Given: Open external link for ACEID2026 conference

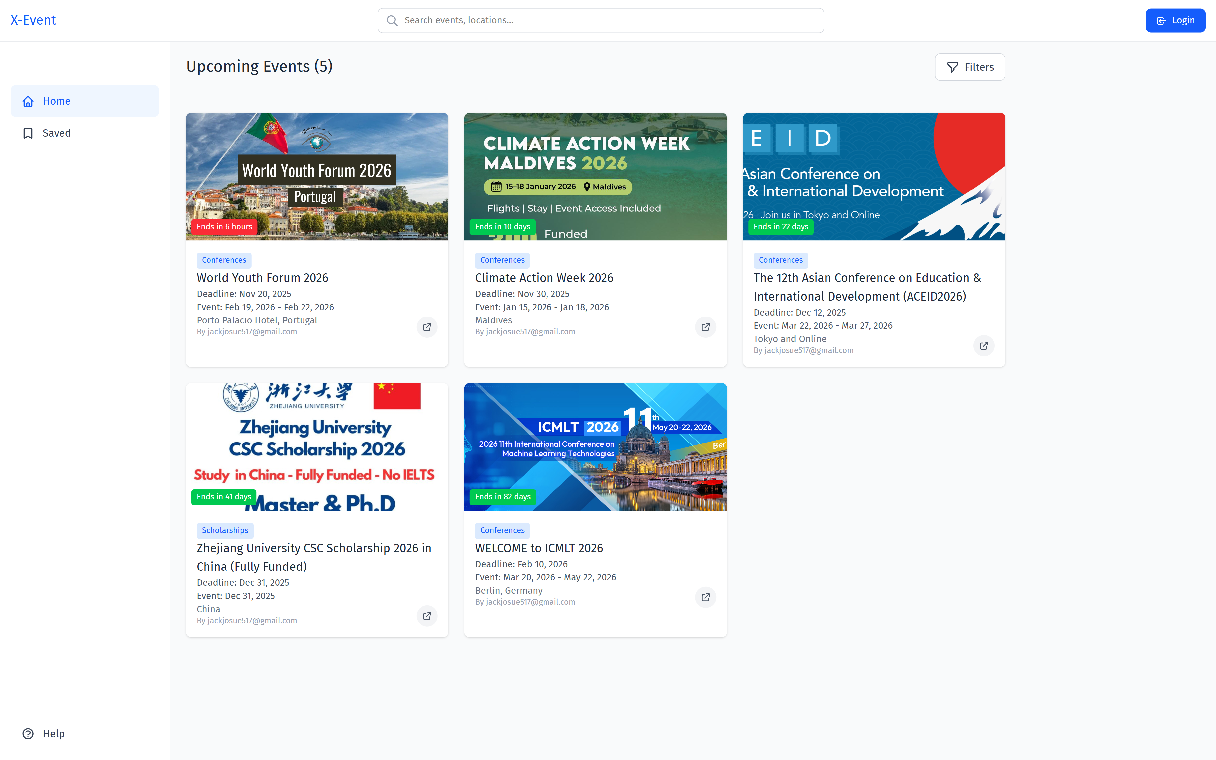Looking at the screenshot, I should point(984,345).
